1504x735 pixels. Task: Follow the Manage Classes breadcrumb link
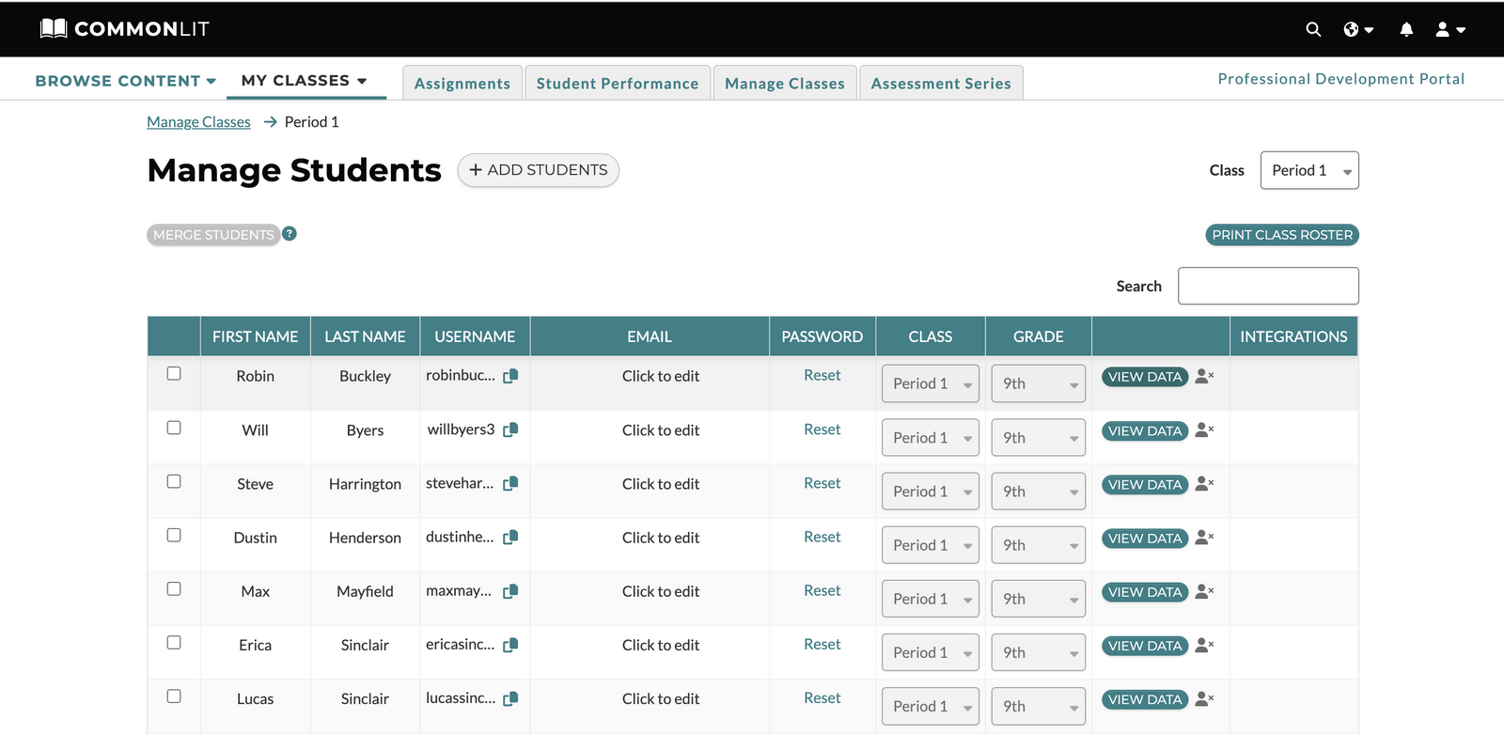coord(198,122)
